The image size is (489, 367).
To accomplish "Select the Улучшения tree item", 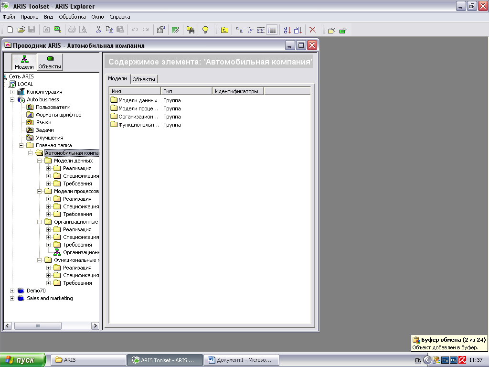I will 49,138.
